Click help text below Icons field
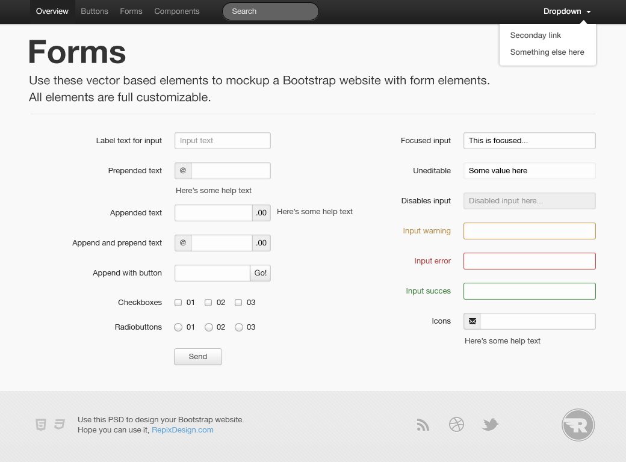 502,341
